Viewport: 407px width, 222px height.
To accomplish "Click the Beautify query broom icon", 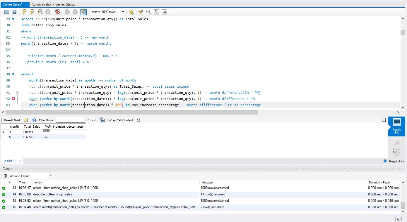I will (x=141, y=12).
